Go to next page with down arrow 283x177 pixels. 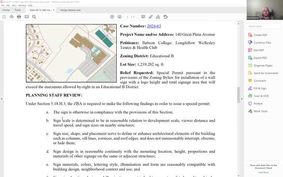pyautogui.click(x=119, y=17)
